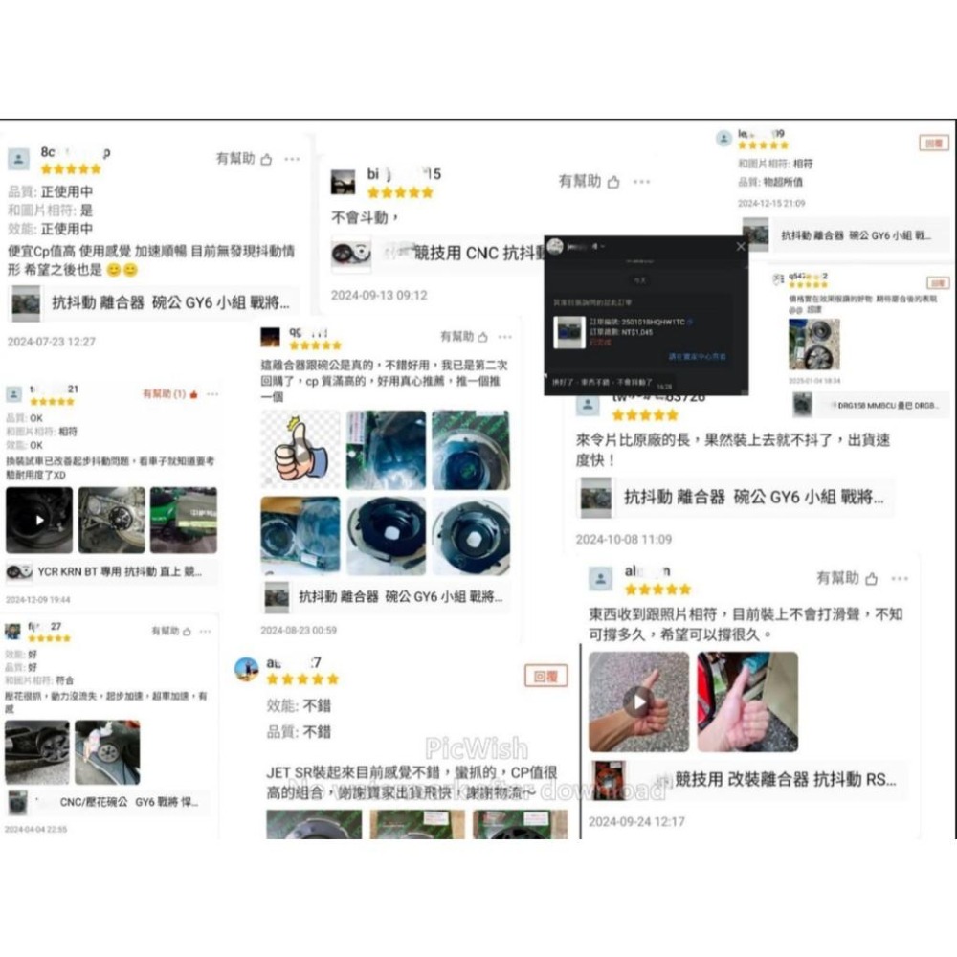Viewport: 957px width, 957px height.
Task: Expand three-dot options beside helpful (1)
Action: point(211,394)
